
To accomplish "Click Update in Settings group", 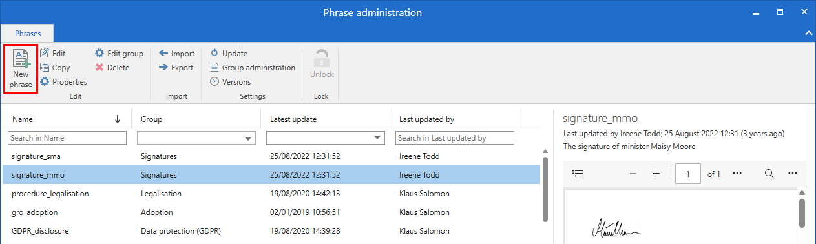I will (x=229, y=54).
